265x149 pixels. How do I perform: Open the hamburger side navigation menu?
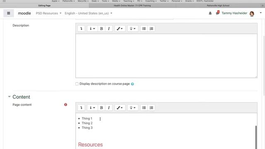pyautogui.click(x=8, y=13)
